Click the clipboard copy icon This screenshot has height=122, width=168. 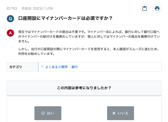coord(145,8)
